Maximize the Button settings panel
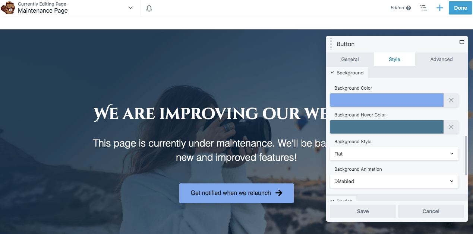 pos(461,42)
